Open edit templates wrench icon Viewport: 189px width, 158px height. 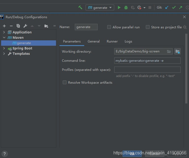(25, 26)
